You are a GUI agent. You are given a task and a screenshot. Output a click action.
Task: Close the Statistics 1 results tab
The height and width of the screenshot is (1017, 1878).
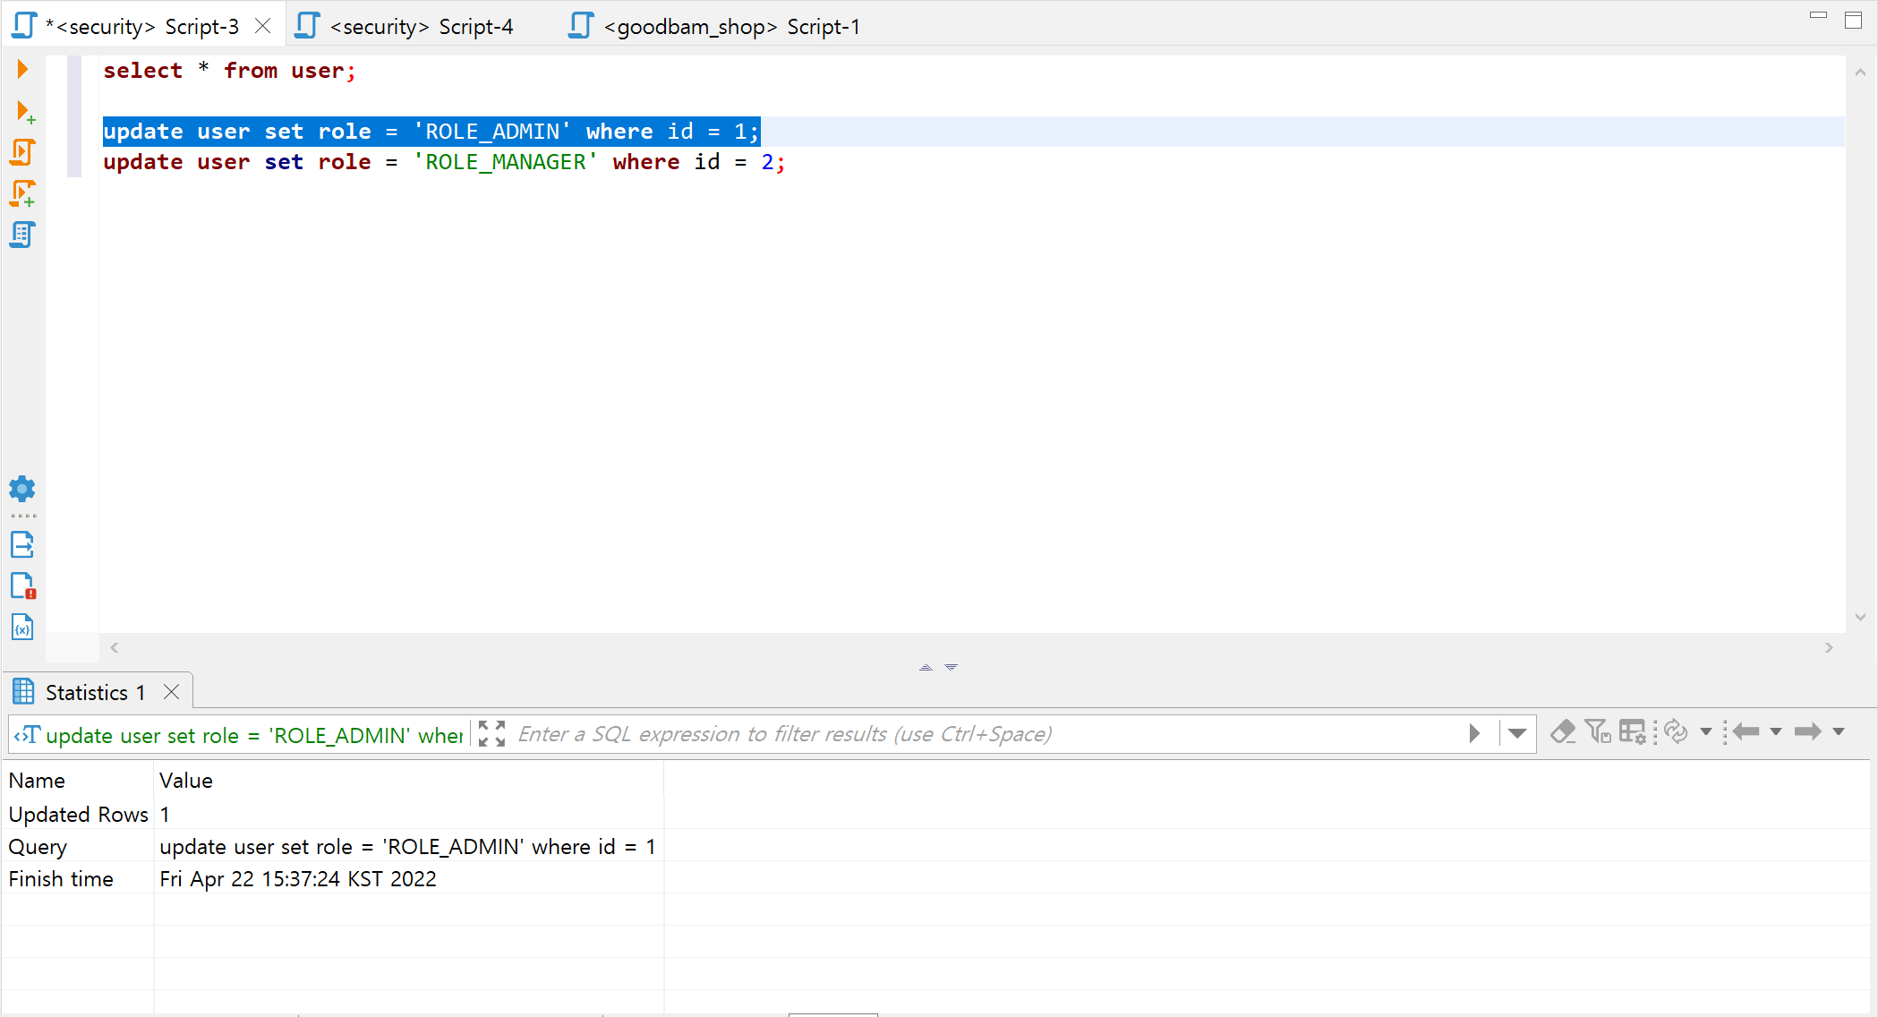click(x=172, y=692)
